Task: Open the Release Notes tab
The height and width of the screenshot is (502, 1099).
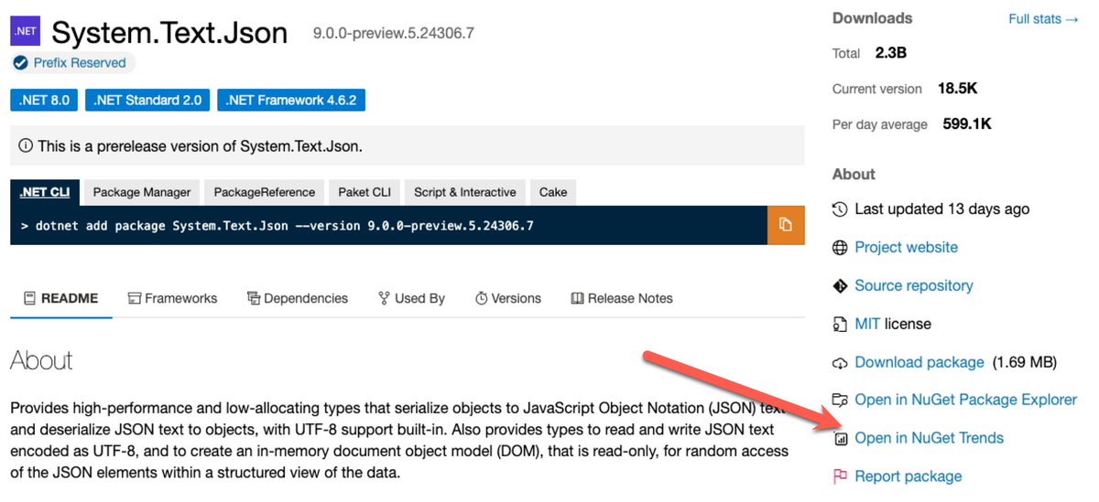Action: tap(622, 298)
